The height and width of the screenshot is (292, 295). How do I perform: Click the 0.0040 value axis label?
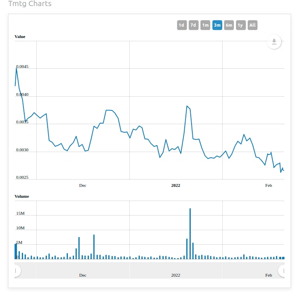[22, 95]
